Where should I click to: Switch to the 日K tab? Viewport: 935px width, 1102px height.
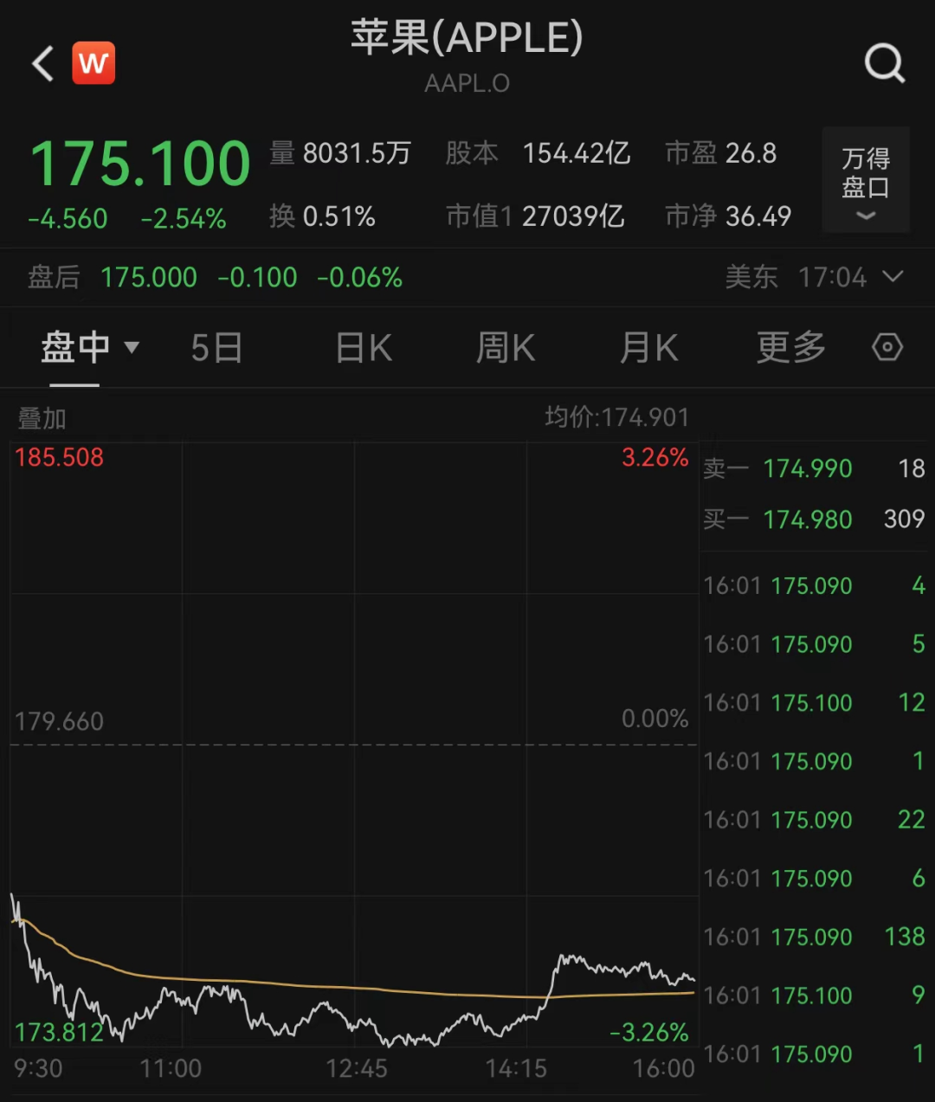(364, 348)
